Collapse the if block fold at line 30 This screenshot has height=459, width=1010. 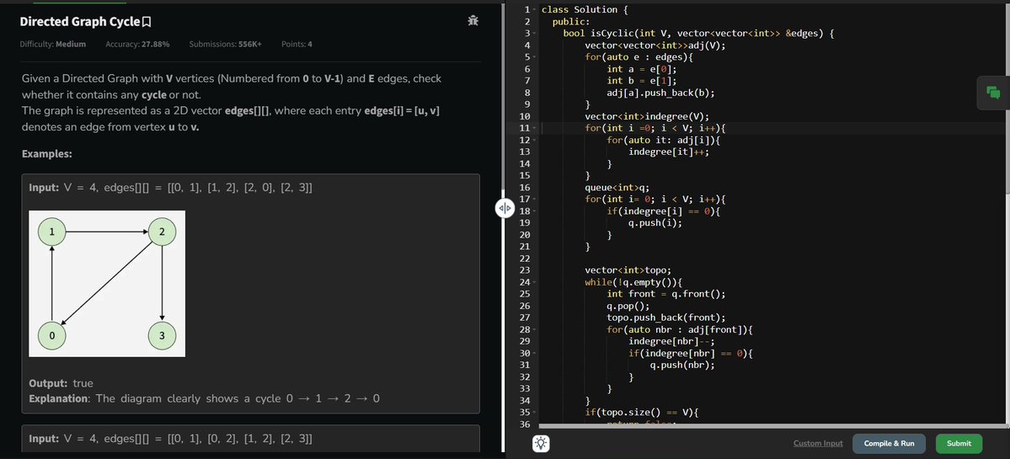(x=534, y=354)
